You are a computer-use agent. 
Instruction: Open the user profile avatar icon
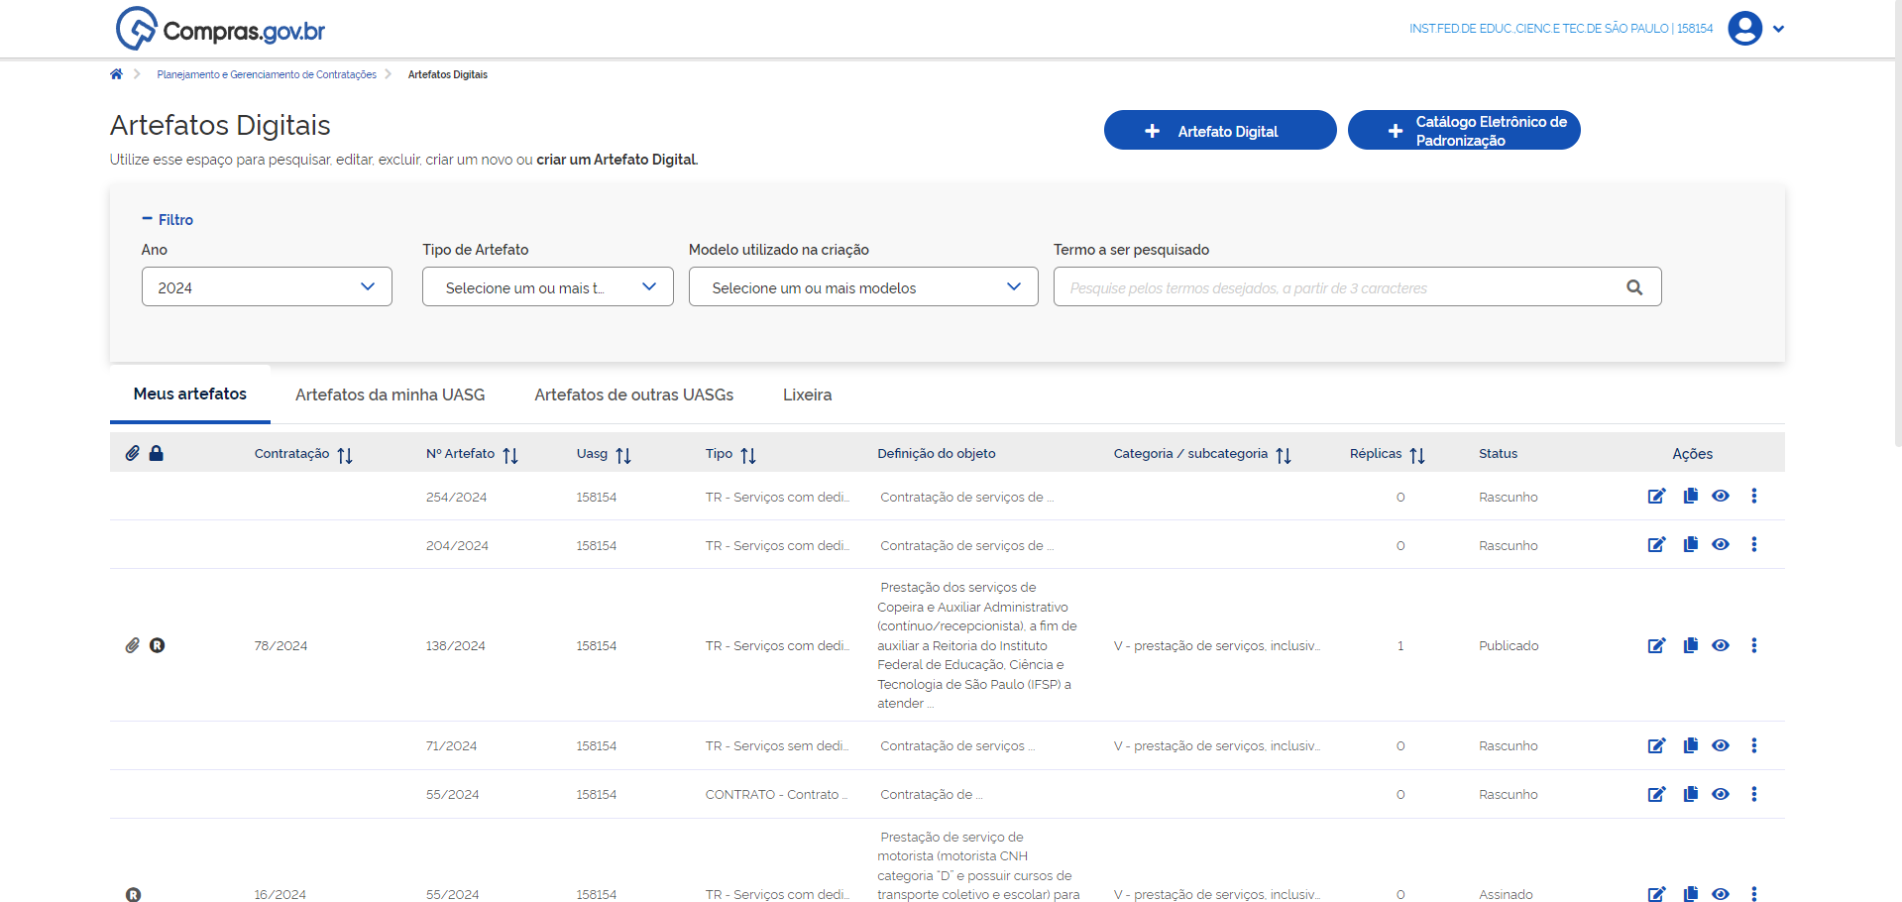(x=1744, y=29)
